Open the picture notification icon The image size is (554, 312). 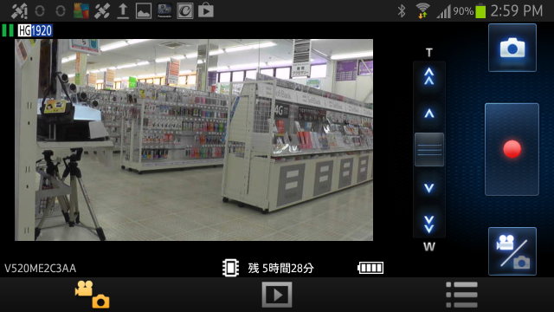[144, 10]
